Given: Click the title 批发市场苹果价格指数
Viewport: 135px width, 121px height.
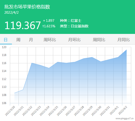Looking at the screenshot, I should tap(27, 7).
